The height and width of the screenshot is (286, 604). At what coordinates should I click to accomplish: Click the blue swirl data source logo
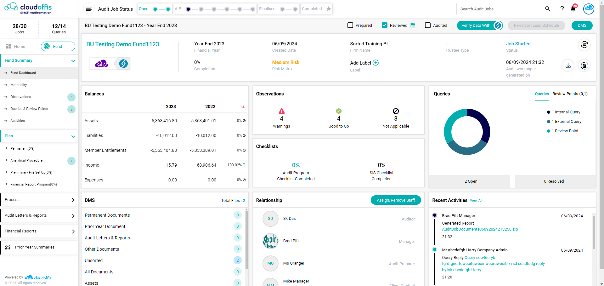click(x=123, y=64)
